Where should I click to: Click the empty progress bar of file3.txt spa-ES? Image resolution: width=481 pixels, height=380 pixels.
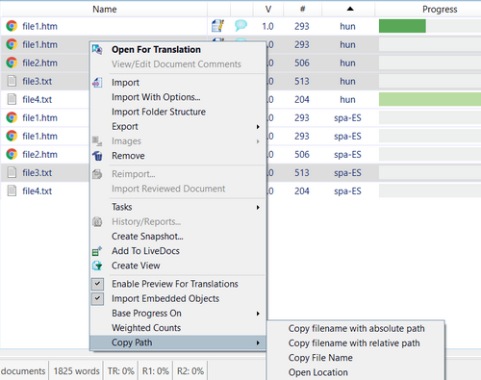[x=430, y=172]
